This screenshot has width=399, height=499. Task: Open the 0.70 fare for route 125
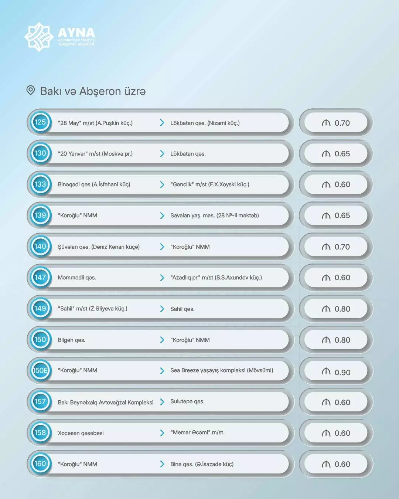click(336, 123)
